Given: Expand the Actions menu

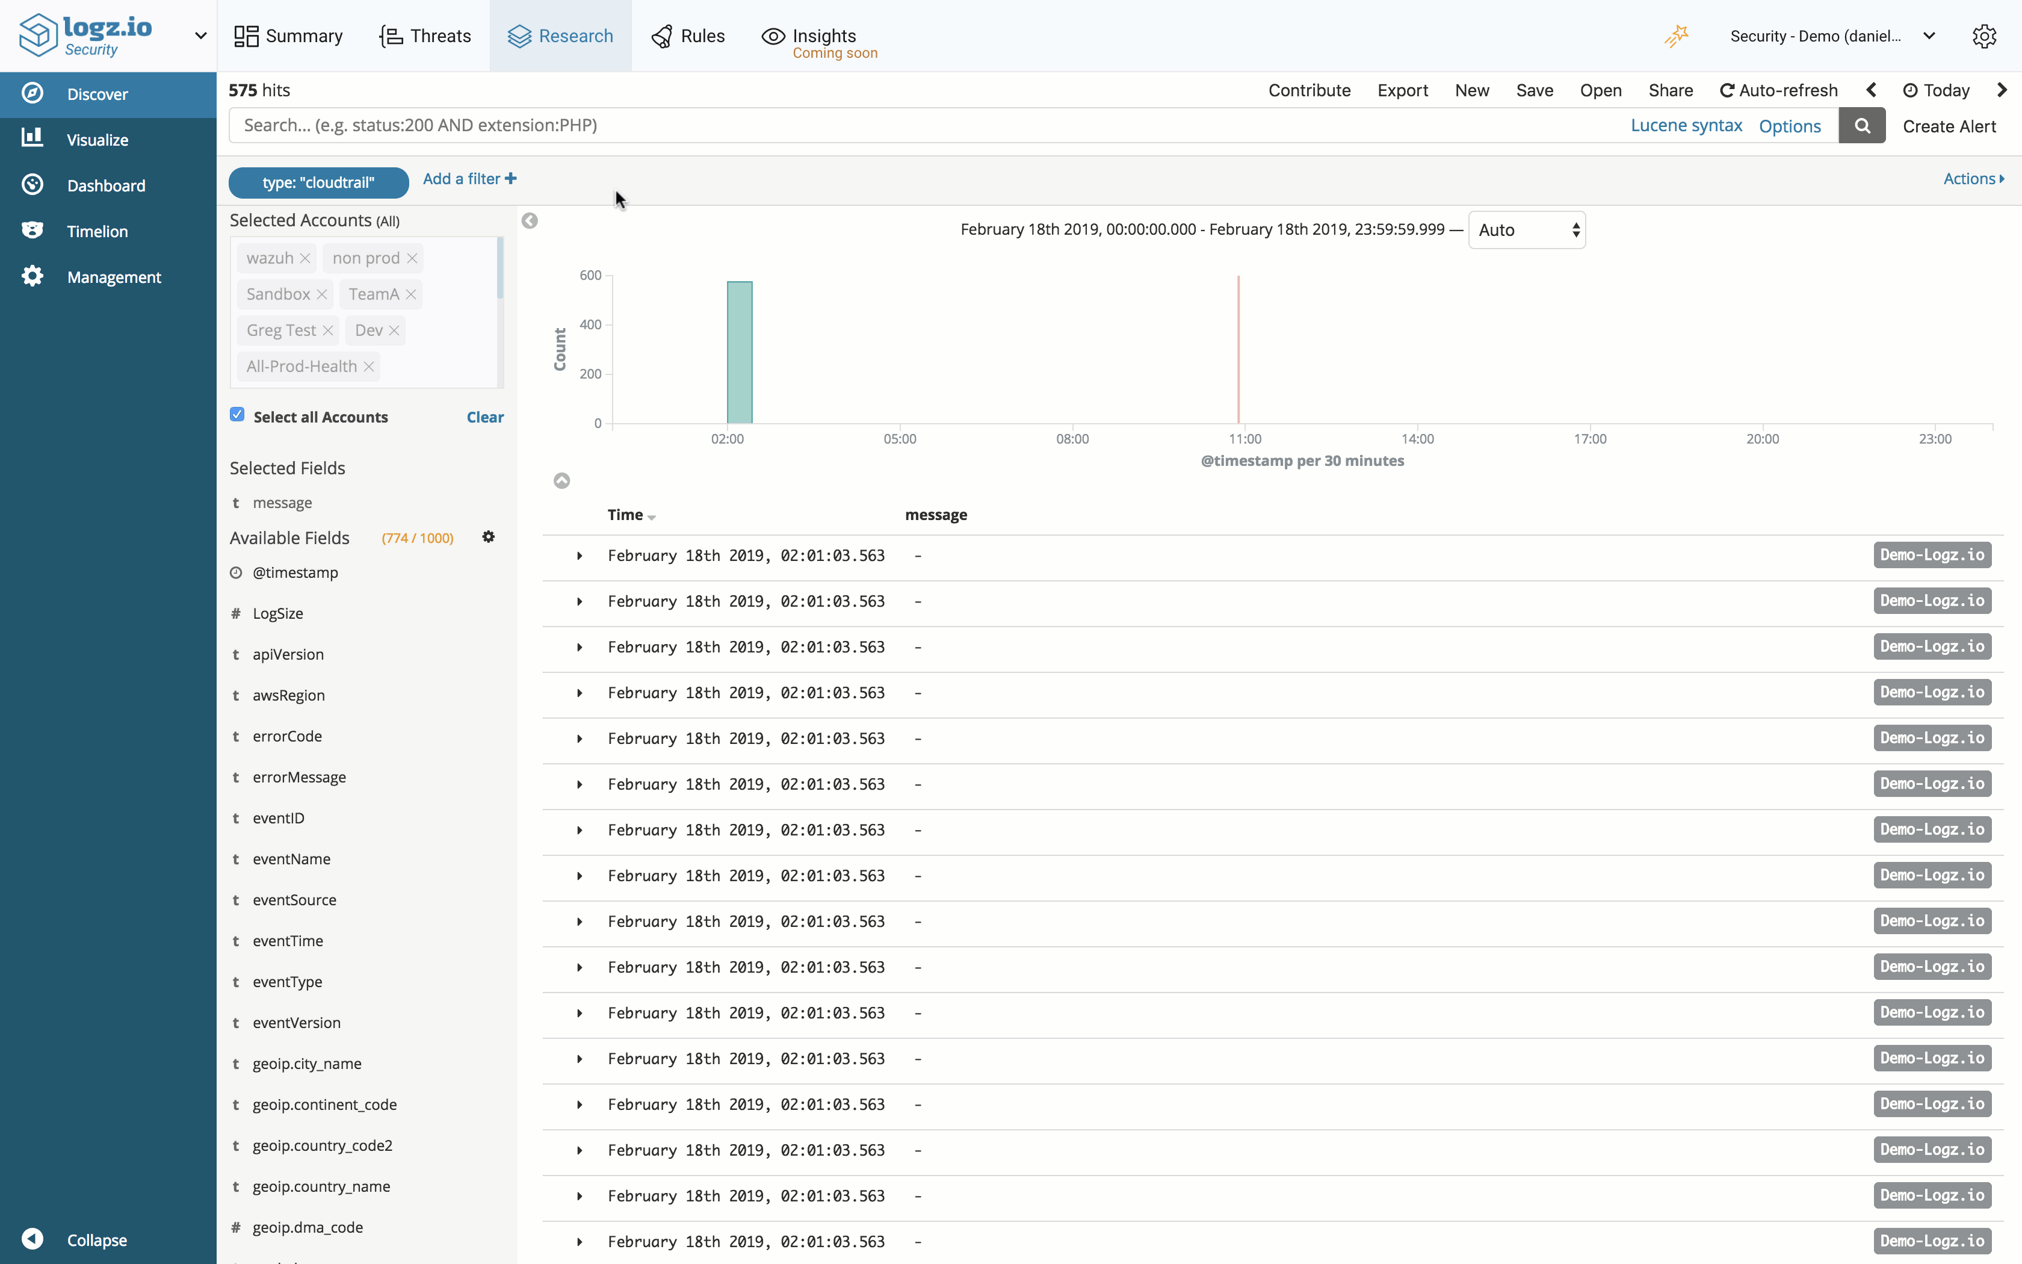Looking at the screenshot, I should [1973, 179].
